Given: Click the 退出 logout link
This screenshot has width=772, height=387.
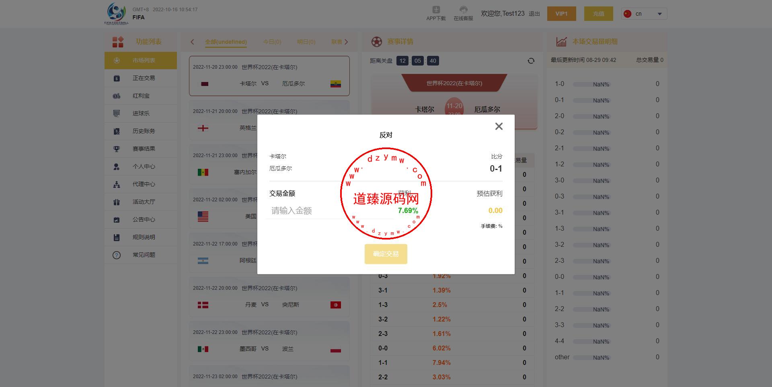Looking at the screenshot, I should (x=534, y=14).
